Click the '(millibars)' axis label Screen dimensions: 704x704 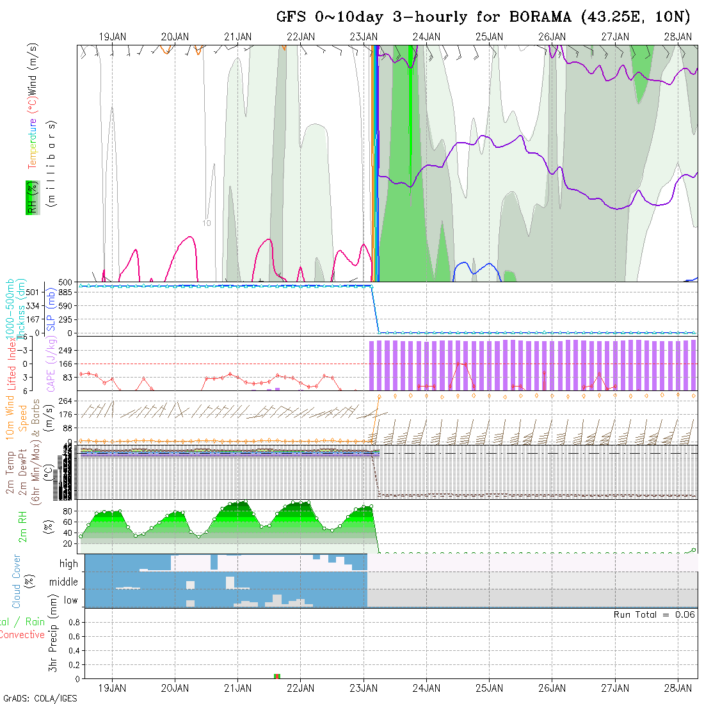(52, 164)
